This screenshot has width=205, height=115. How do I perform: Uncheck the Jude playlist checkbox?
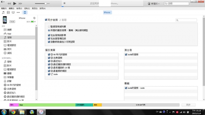49,74
